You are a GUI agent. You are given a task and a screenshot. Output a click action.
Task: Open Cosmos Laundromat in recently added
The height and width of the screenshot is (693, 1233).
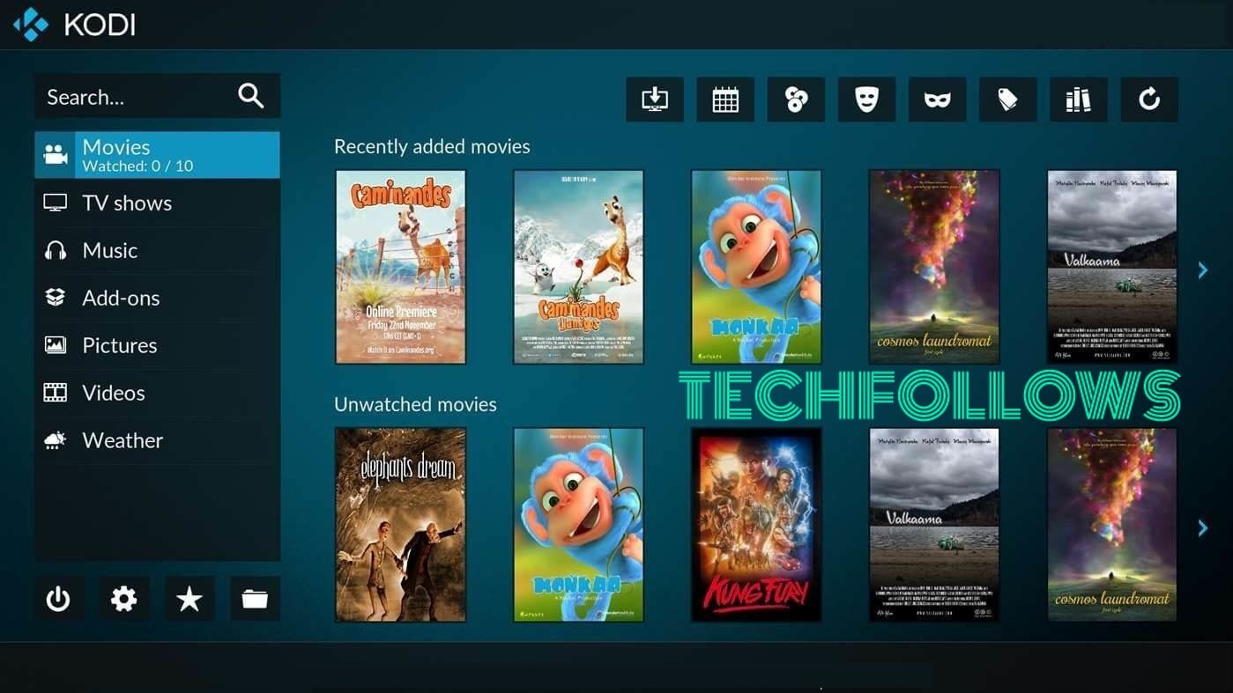pyautogui.click(x=934, y=267)
